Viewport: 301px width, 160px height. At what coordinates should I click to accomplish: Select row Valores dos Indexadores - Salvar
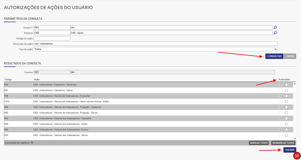click(61, 135)
